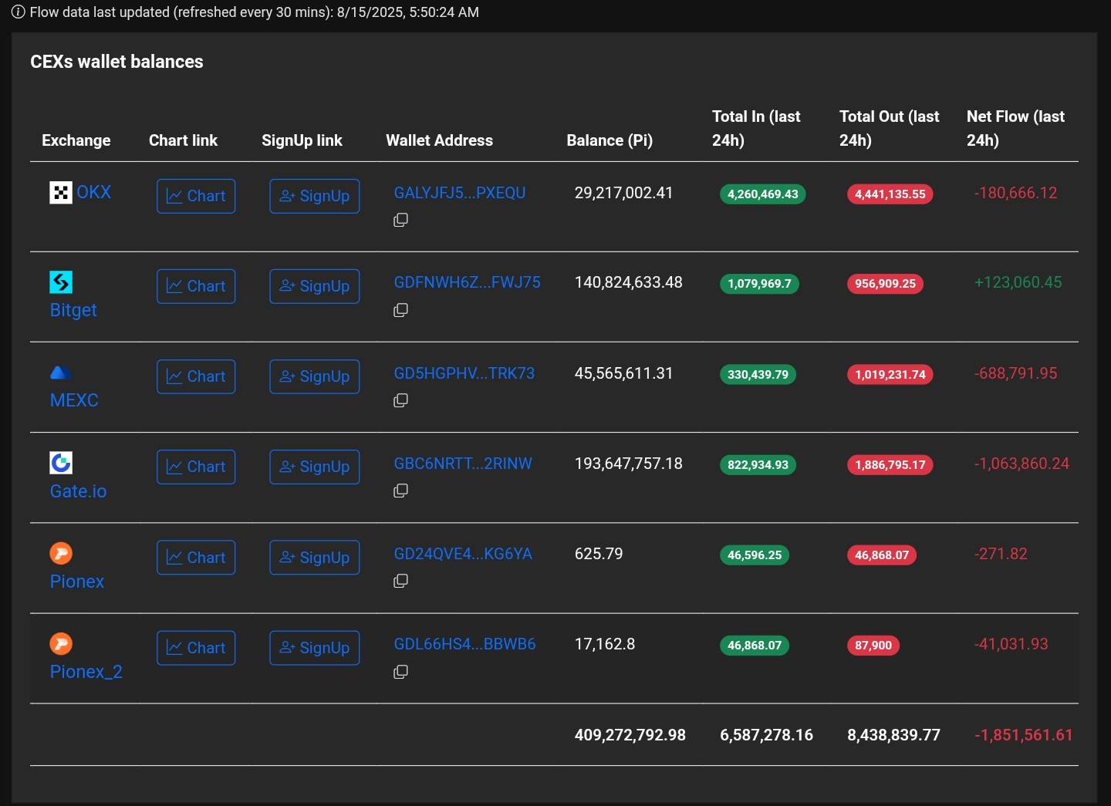Open the OKX exchange name link
Viewport: 1111px width, 806px height.
[x=94, y=192]
